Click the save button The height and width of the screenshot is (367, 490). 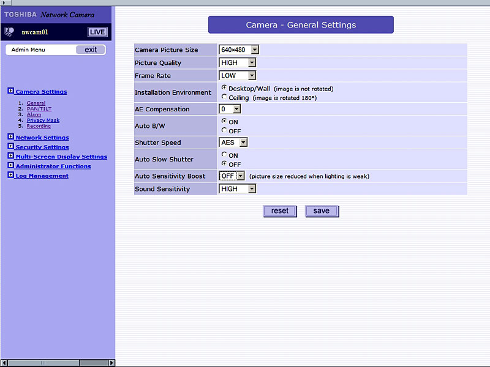coord(322,211)
